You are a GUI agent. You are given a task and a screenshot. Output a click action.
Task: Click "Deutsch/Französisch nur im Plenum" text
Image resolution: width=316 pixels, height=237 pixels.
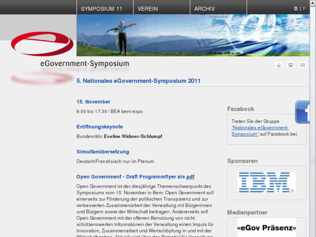click(115, 162)
